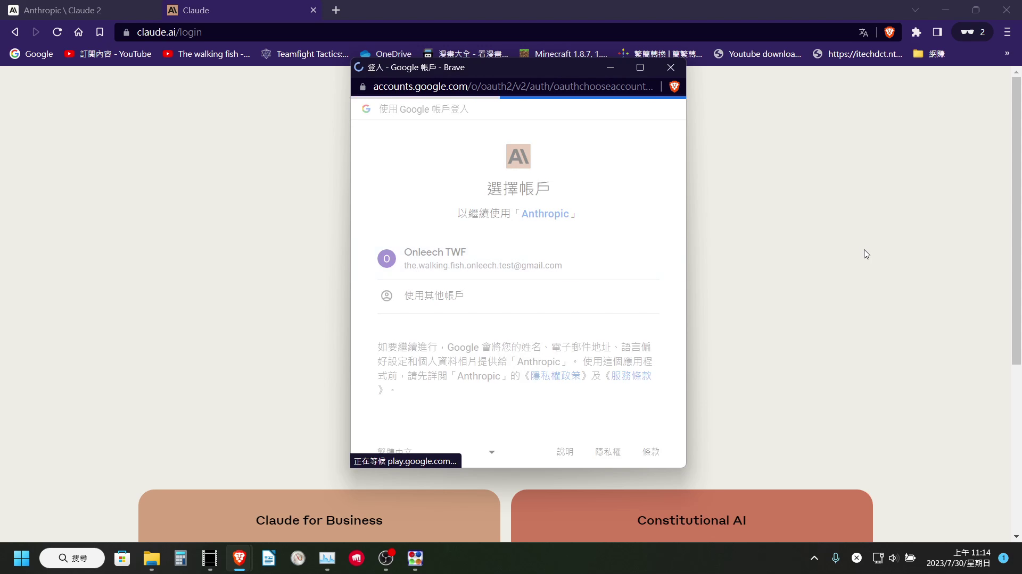
Task: Open the OBS Studio taskbar icon
Action: [x=385, y=558]
